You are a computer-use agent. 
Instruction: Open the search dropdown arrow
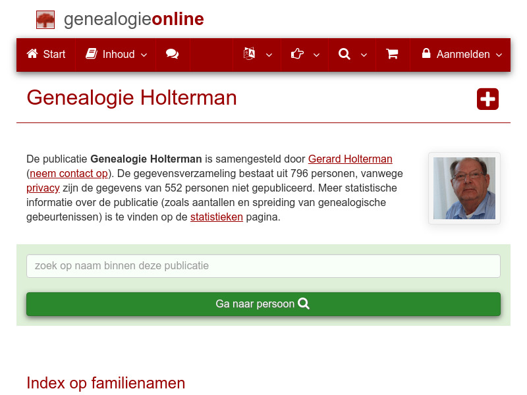[x=363, y=56]
